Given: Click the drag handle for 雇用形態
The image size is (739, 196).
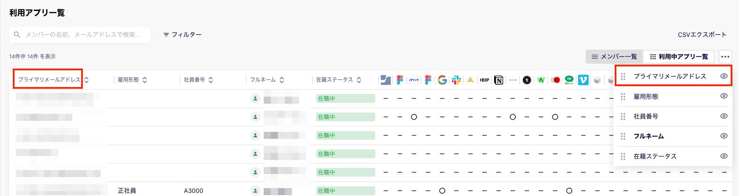Looking at the screenshot, I should click(623, 96).
